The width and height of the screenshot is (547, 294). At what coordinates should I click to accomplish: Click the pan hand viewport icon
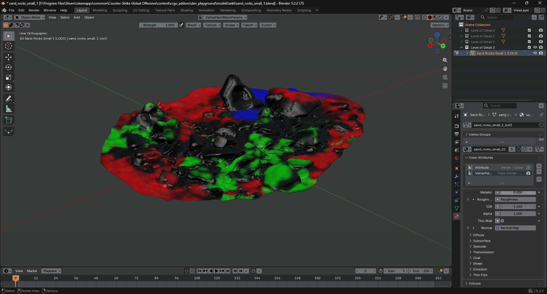[x=445, y=69]
